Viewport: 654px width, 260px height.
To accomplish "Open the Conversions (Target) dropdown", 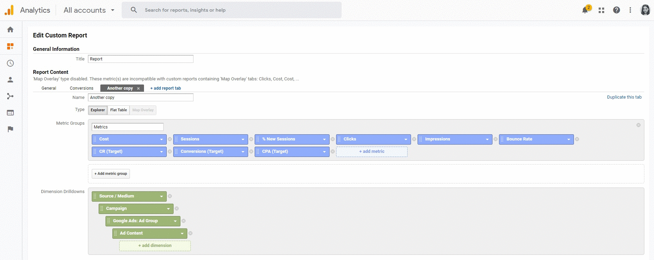I will coord(243,152).
